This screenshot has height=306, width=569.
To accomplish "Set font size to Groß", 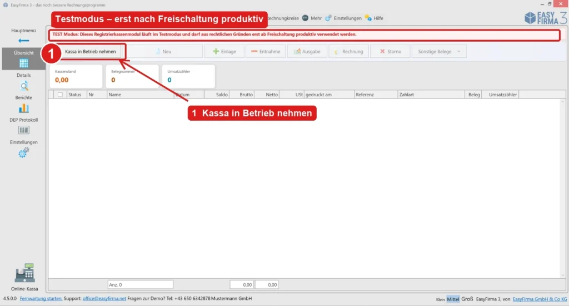I will 467,299.
